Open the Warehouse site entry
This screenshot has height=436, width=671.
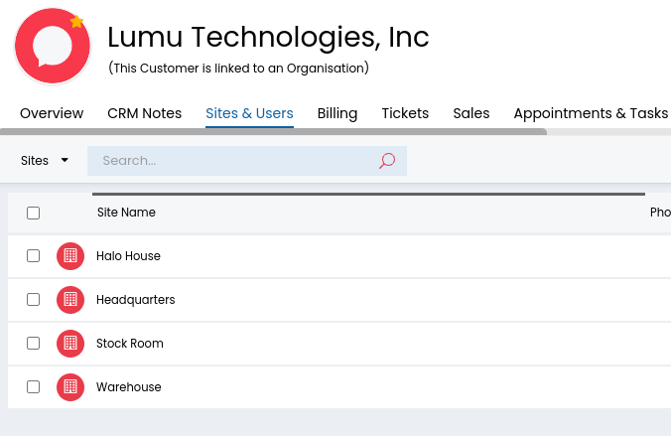pos(128,387)
